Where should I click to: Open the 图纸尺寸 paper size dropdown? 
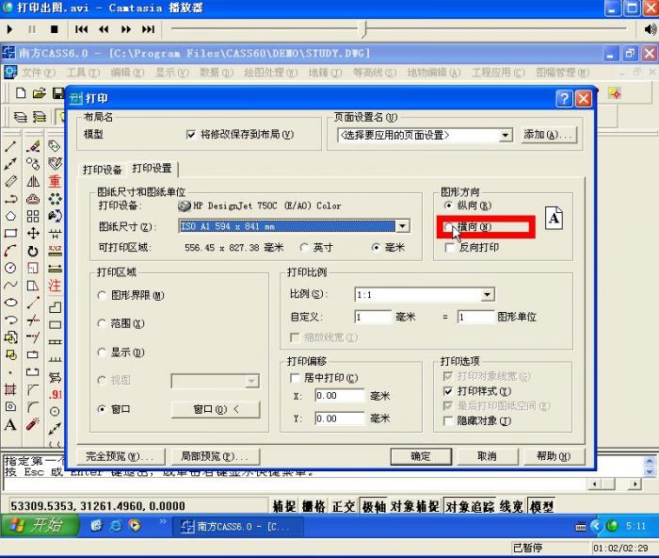pos(403,226)
